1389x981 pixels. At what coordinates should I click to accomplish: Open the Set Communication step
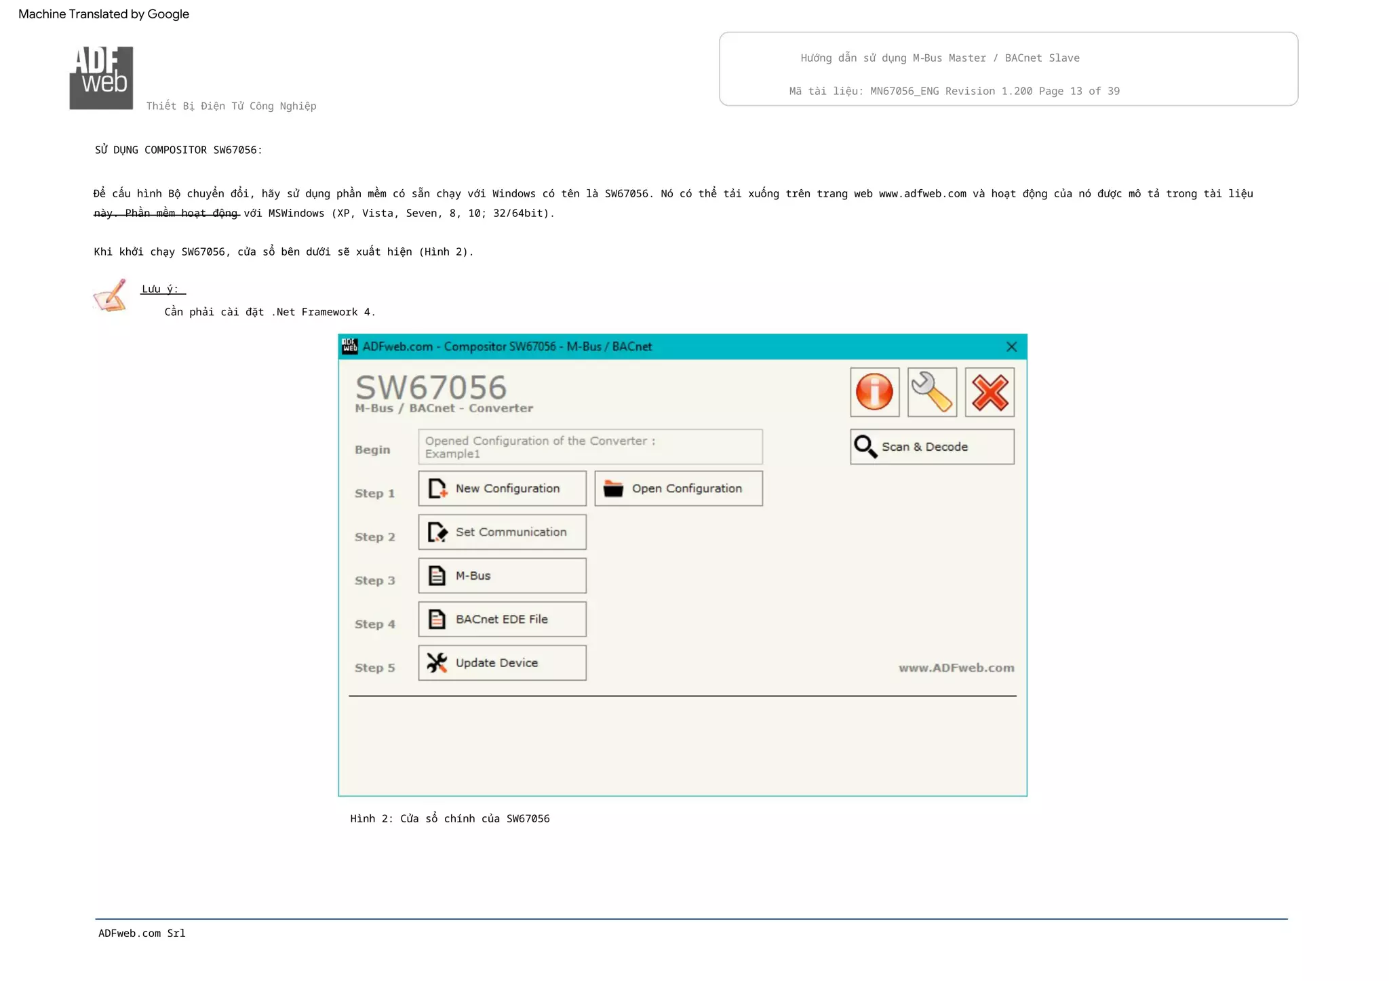pos(502,532)
